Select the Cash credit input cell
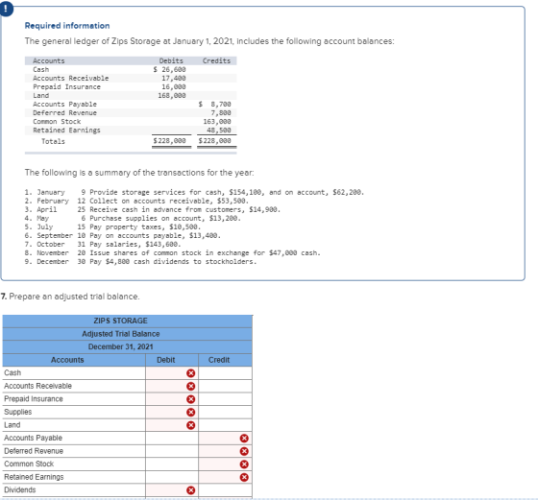Image resolution: width=538 pixels, height=500 pixels. pyautogui.click(x=225, y=373)
